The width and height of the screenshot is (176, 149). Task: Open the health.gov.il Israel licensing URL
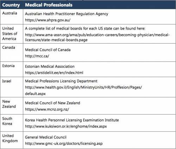click(x=83, y=90)
